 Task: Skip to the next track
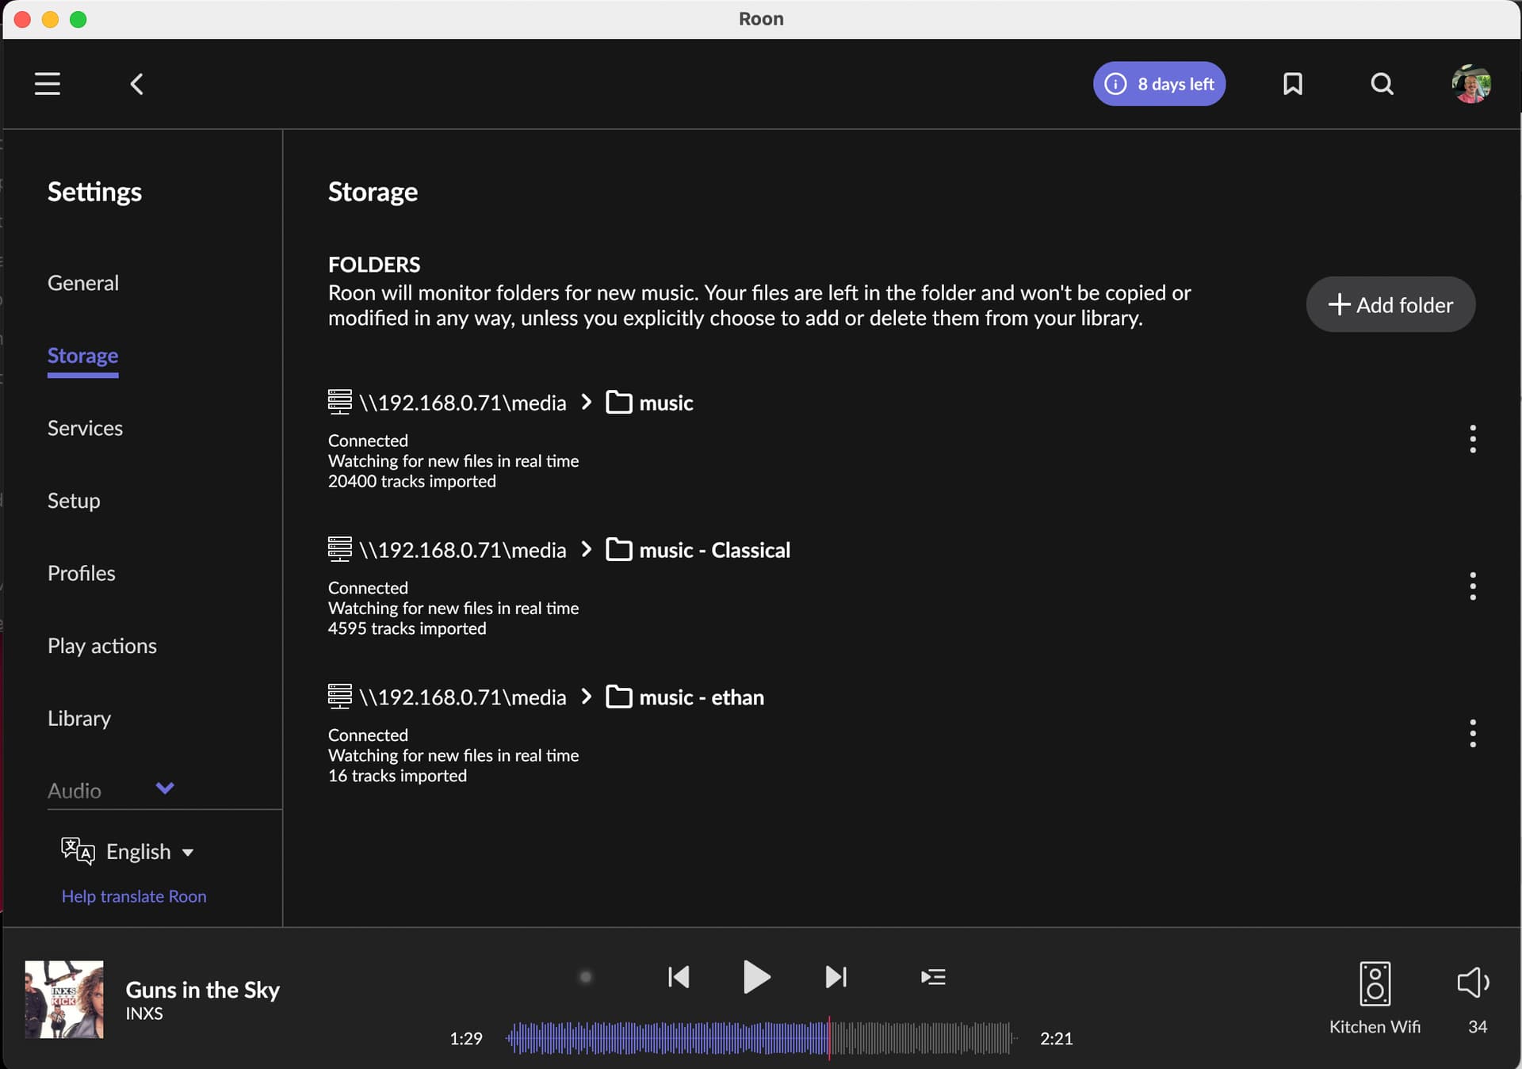point(836,977)
